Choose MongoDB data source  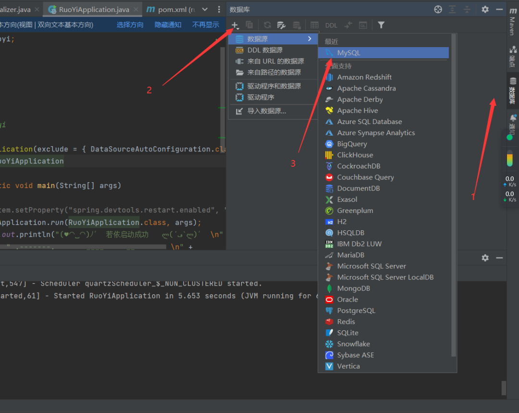point(384,288)
